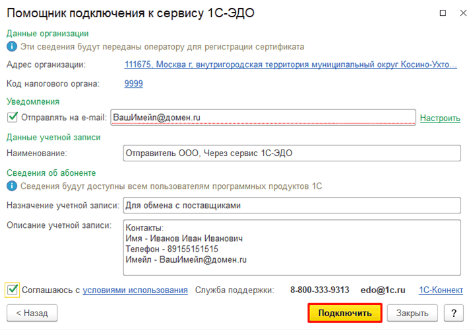Click the Описание учетной записи: label

(x=59, y=225)
